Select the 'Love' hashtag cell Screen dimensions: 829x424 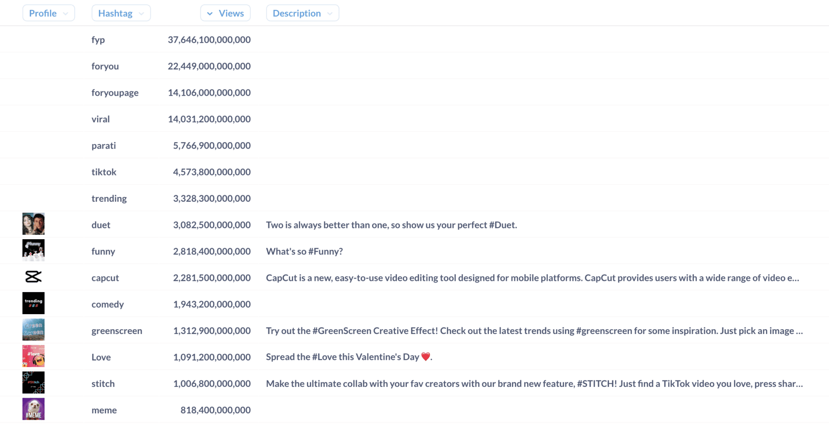click(101, 357)
